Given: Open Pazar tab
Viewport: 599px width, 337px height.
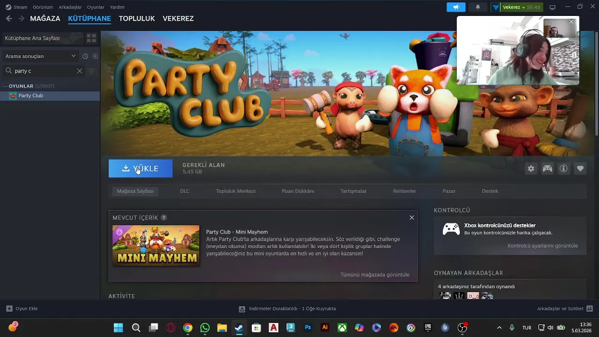Looking at the screenshot, I should [449, 191].
